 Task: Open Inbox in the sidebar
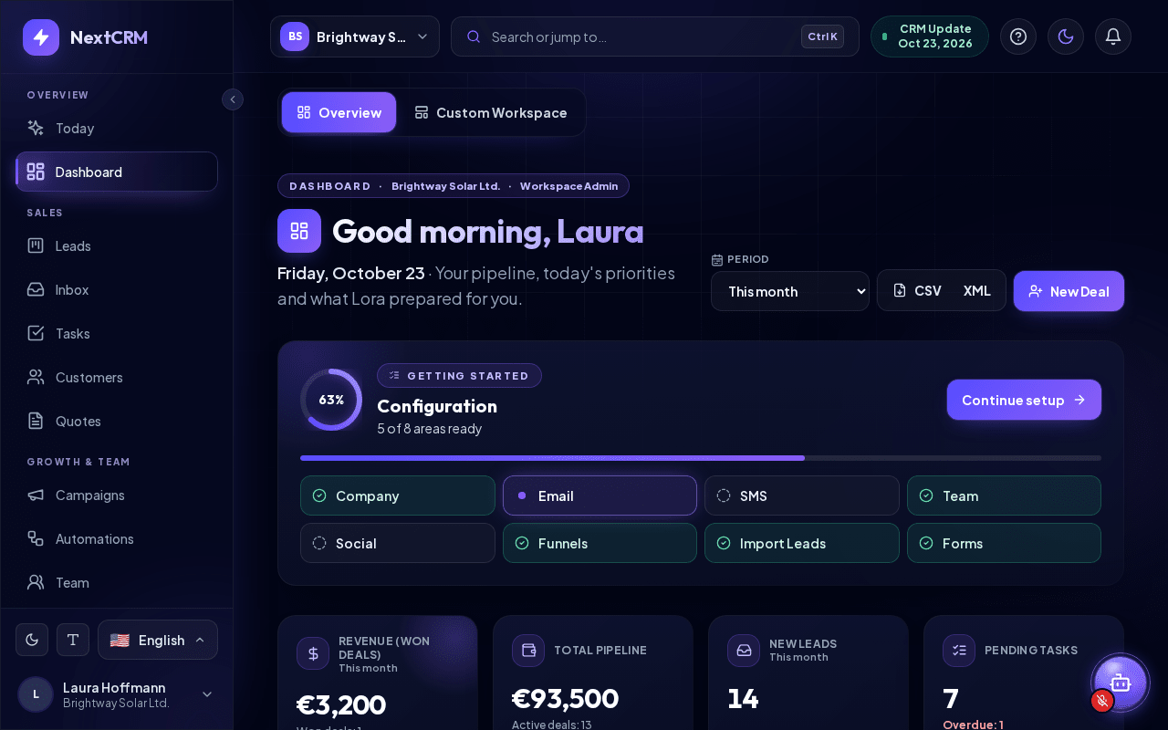pyautogui.click(x=117, y=289)
